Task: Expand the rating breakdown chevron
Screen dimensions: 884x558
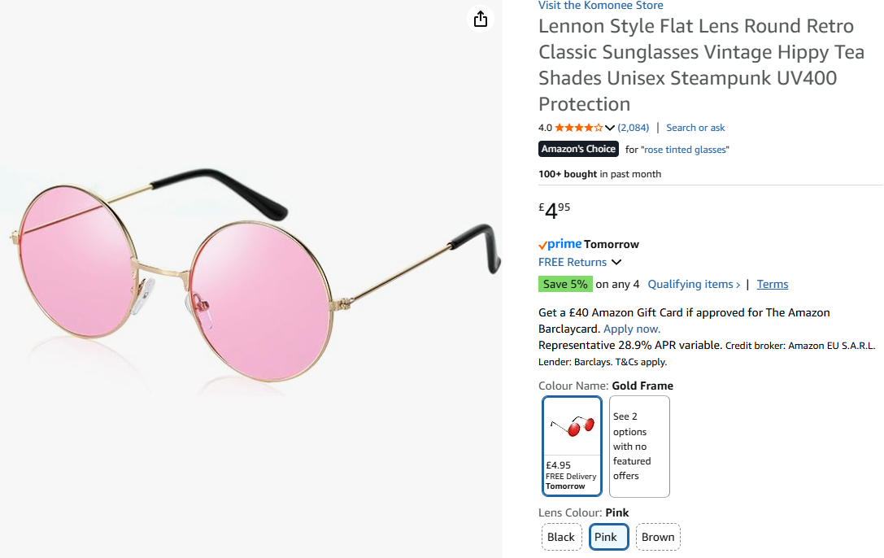Action: click(610, 128)
